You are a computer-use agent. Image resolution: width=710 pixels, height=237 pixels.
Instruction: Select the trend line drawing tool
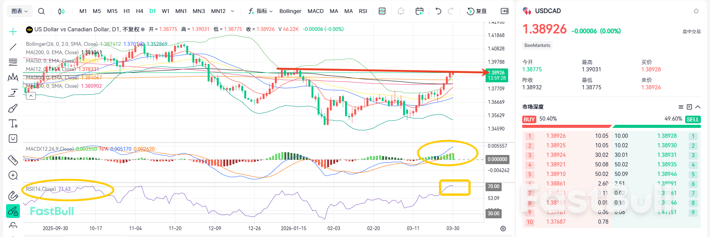point(13,47)
